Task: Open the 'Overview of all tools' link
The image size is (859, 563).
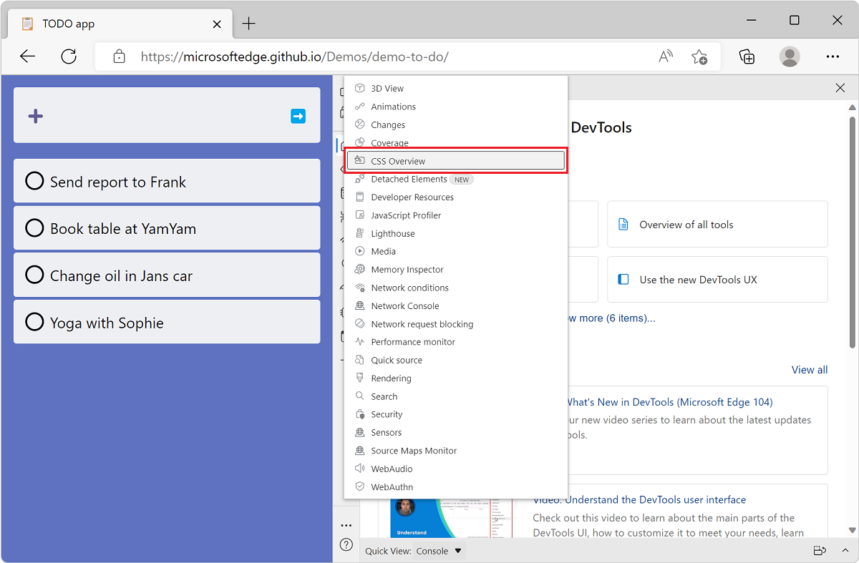Action: coord(686,224)
